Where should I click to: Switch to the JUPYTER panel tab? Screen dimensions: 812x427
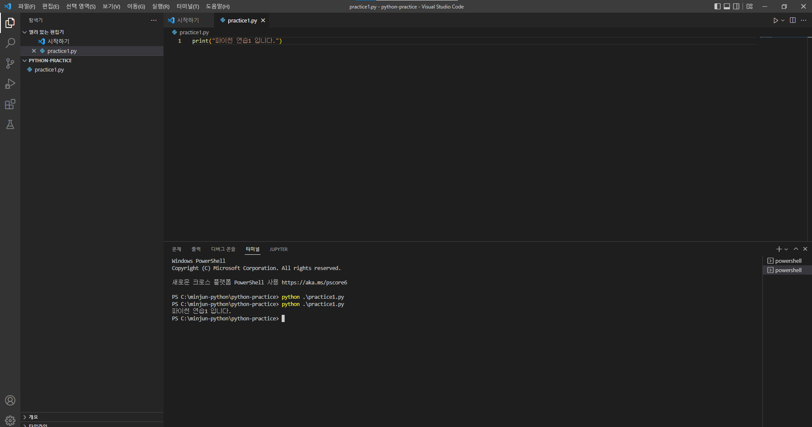coord(279,249)
